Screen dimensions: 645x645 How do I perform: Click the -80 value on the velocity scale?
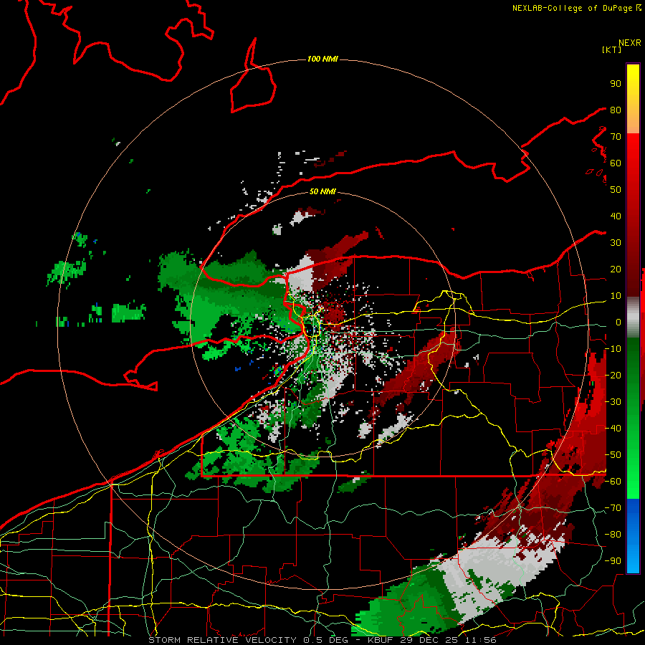click(x=613, y=535)
